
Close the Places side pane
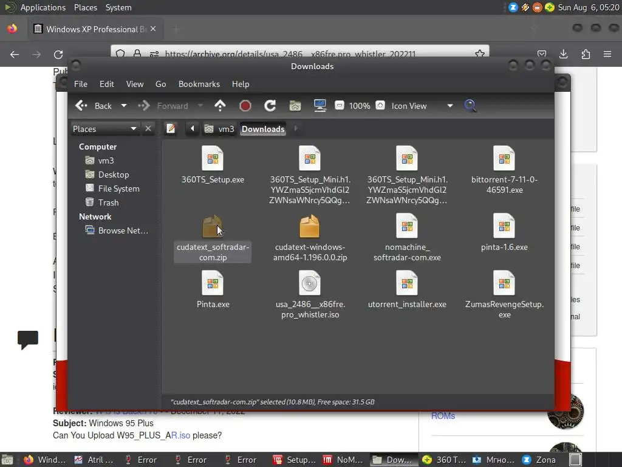point(148,129)
